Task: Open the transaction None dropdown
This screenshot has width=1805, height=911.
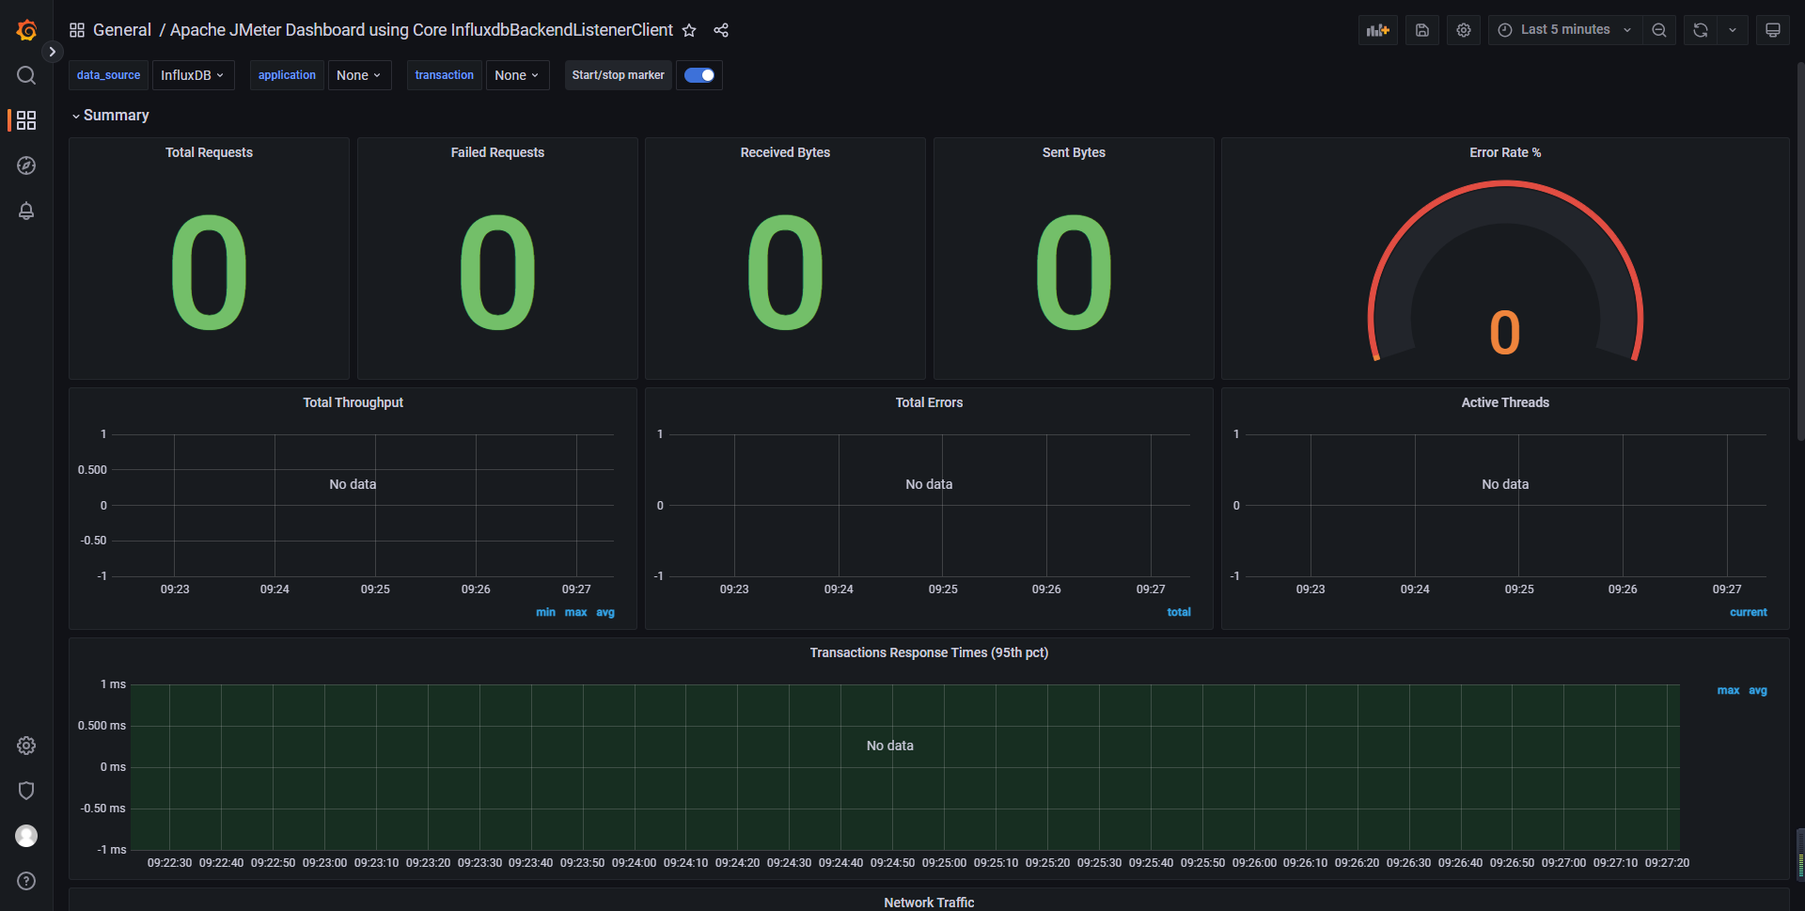Action: point(517,75)
